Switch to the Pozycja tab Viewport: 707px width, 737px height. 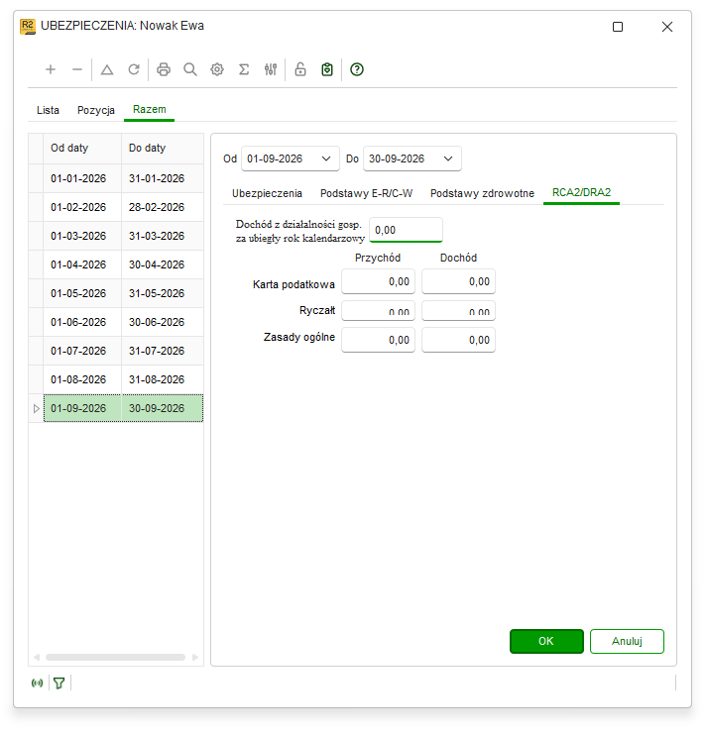coord(96,110)
